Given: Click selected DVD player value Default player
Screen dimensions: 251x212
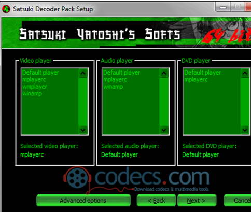Looking at the screenshot, I should pos(200,154).
